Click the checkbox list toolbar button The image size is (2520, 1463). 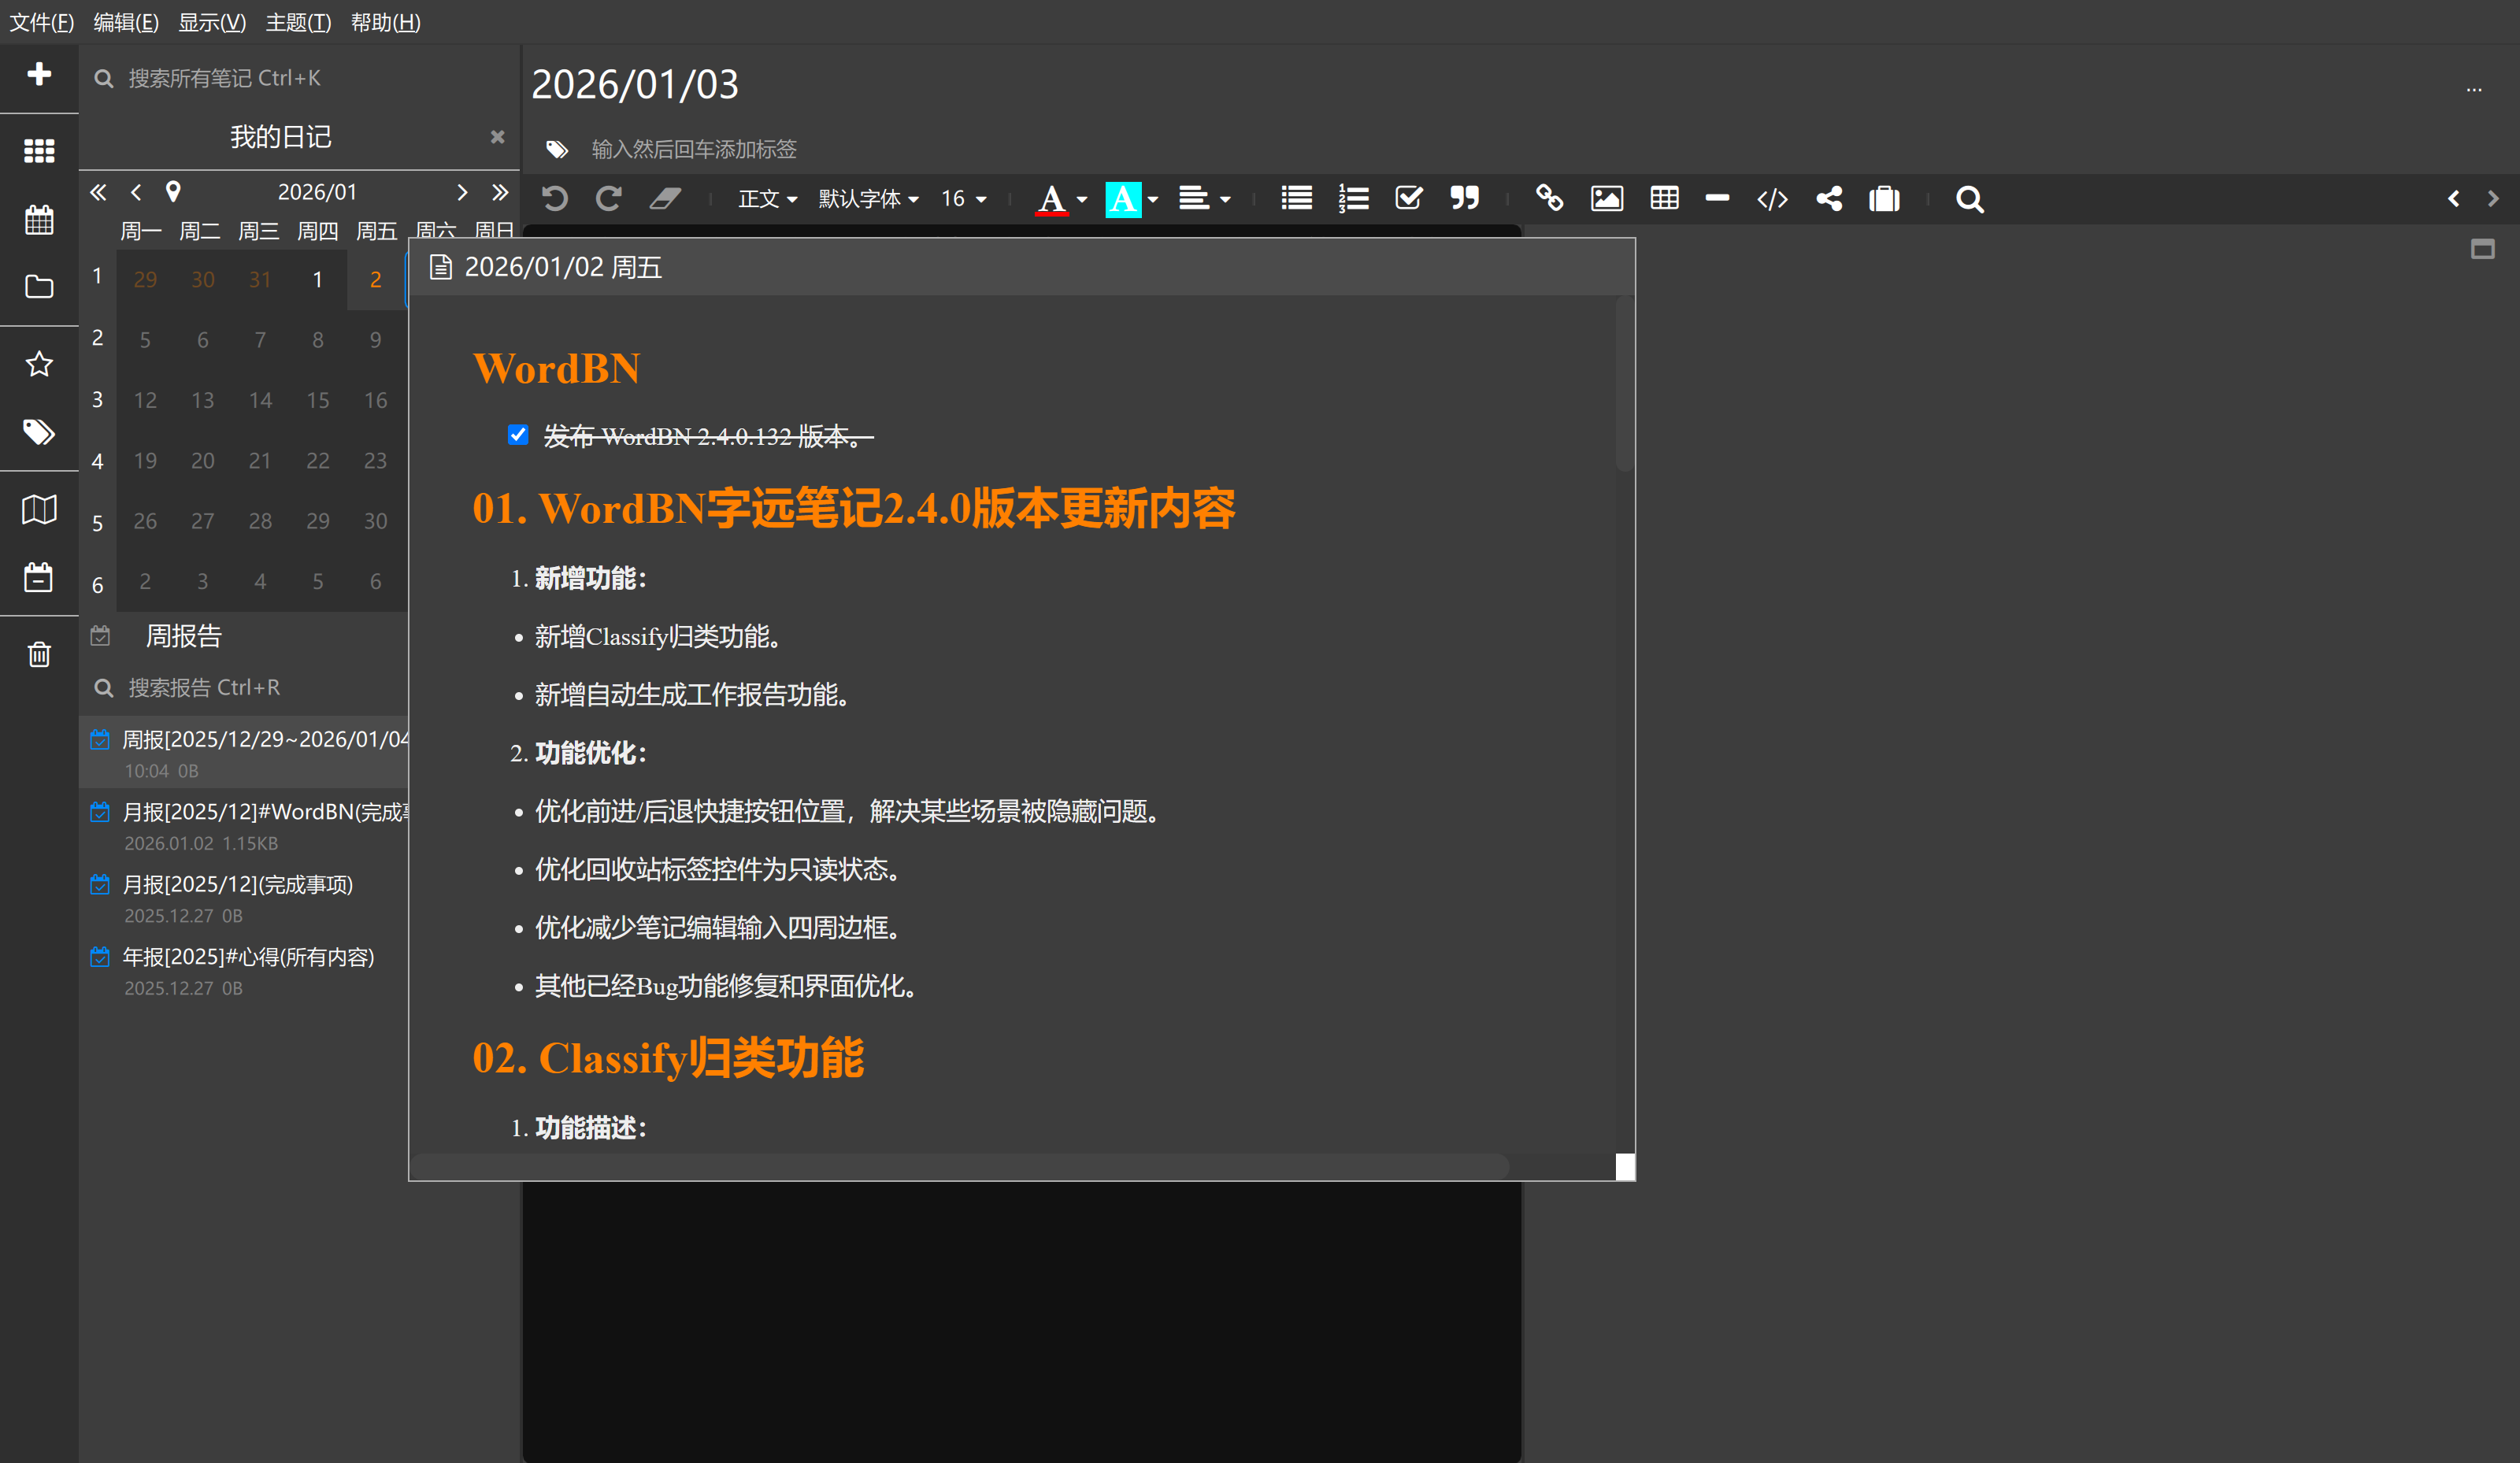coord(1408,199)
